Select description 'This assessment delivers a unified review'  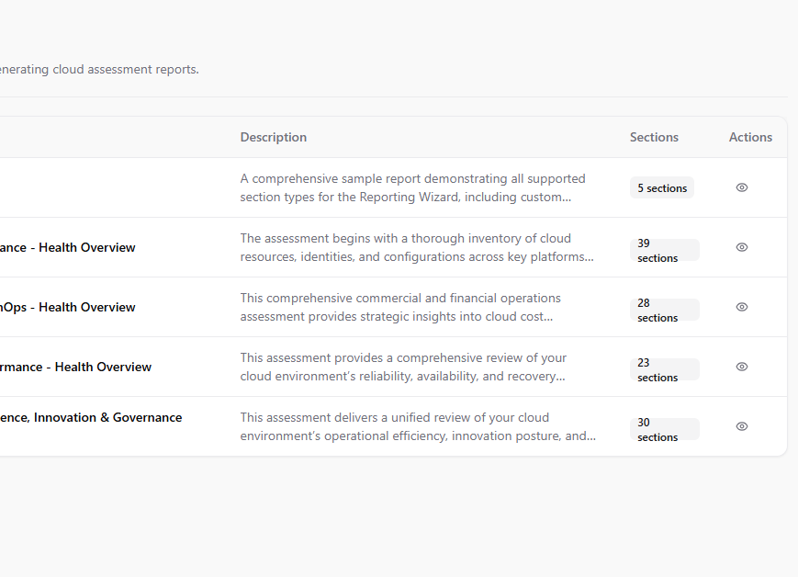tap(418, 426)
